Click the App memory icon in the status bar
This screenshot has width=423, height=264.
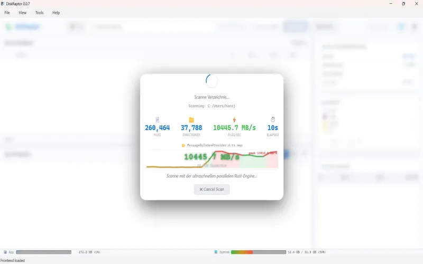coord(5,252)
